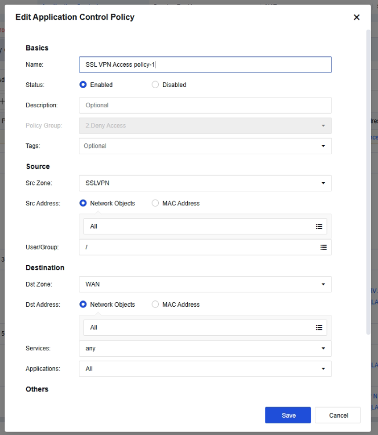The height and width of the screenshot is (435, 378).
Task: Select Network Objects for Dst Address
Action: click(83, 304)
